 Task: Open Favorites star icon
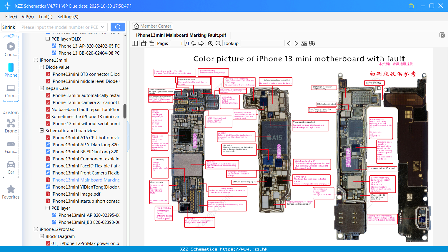tap(11, 189)
